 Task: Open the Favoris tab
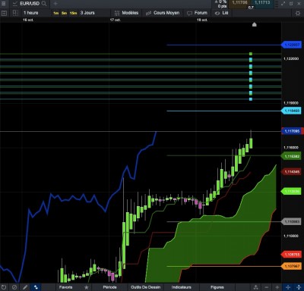[65, 287]
